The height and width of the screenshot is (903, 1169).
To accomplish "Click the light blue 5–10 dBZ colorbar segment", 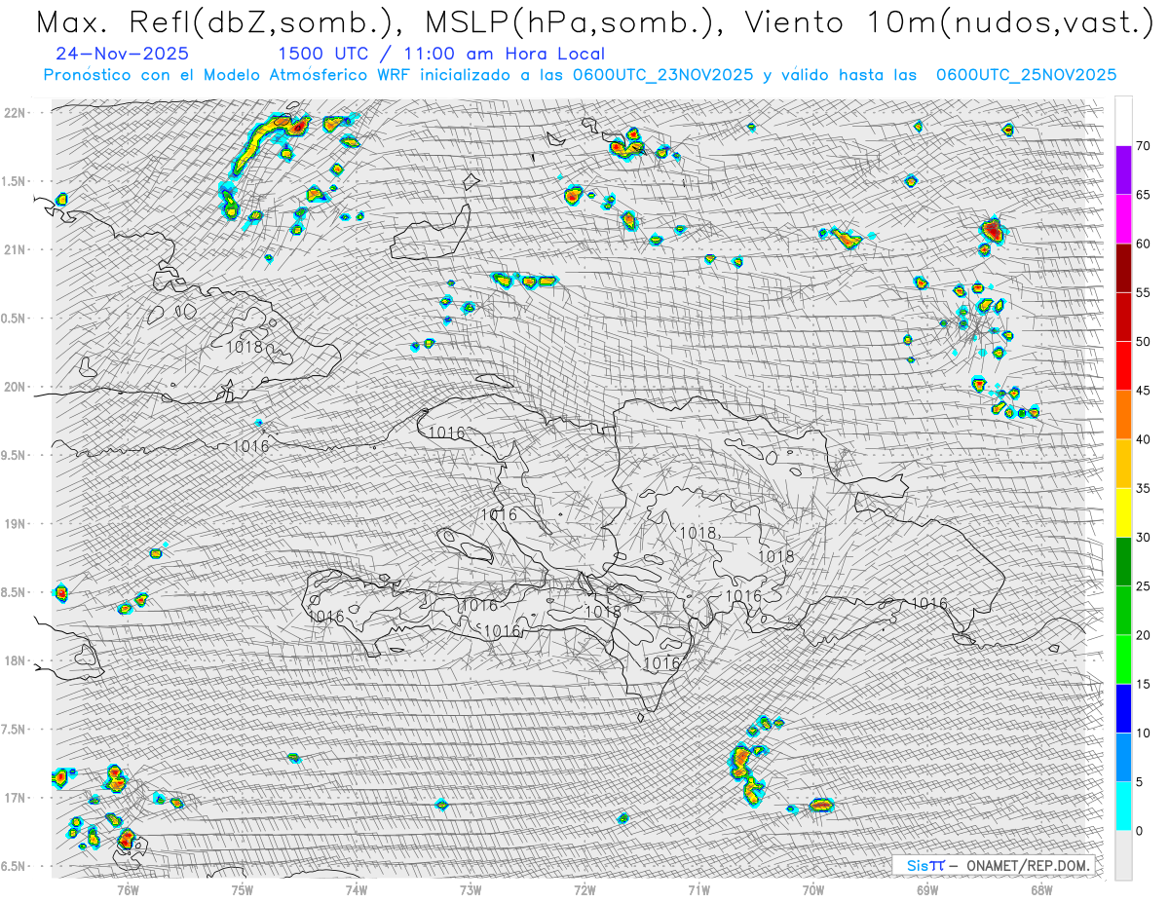I will pyautogui.click(x=1123, y=758).
